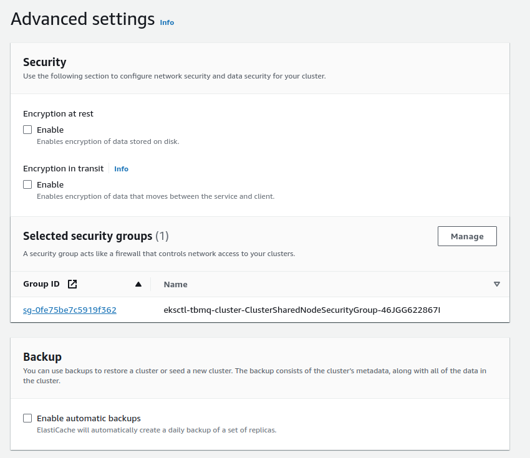Check the Enable automatic backups box
Screen dimensions: 530x458
tap(27, 419)
